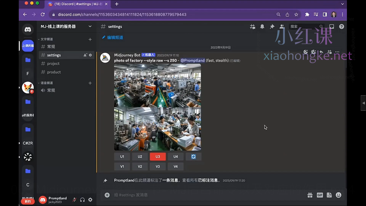Screen dimensions: 366x206
Task: Select the C server in server list
Action: [28, 185]
